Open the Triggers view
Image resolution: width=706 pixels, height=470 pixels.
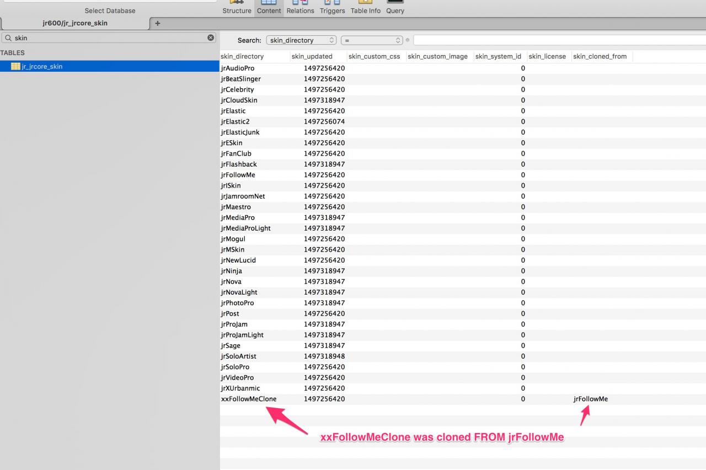[x=332, y=8]
